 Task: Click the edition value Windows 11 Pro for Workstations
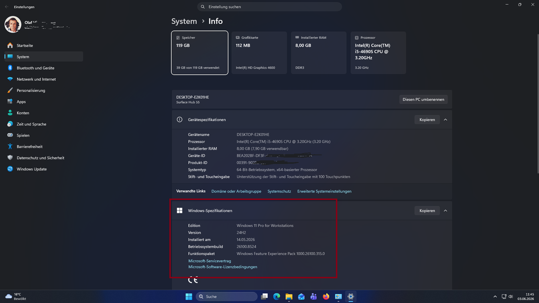pos(265,226)
